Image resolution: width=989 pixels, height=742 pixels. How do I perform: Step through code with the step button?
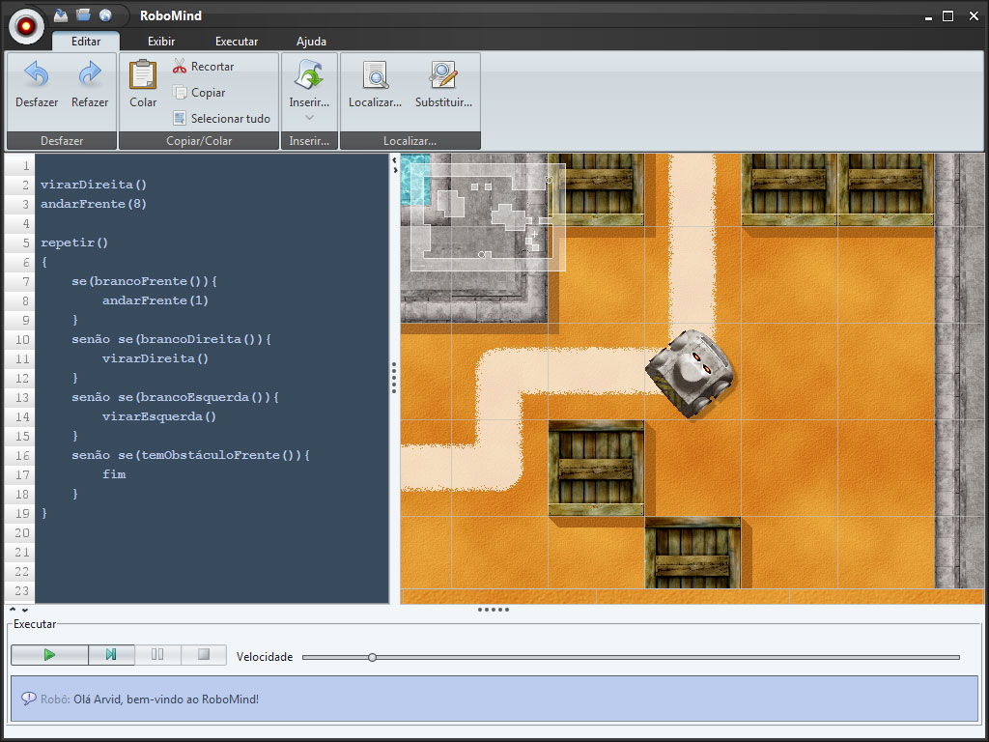[111, 655]
